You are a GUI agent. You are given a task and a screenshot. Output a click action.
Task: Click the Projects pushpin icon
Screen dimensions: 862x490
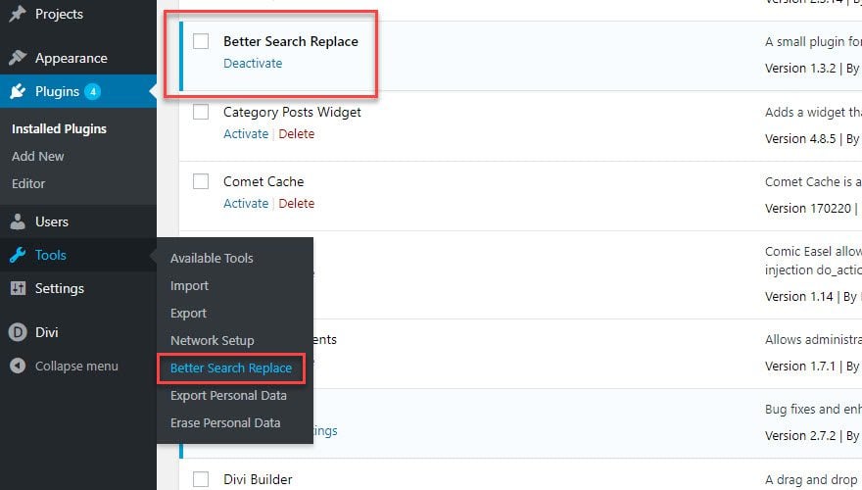pos(18,15)
